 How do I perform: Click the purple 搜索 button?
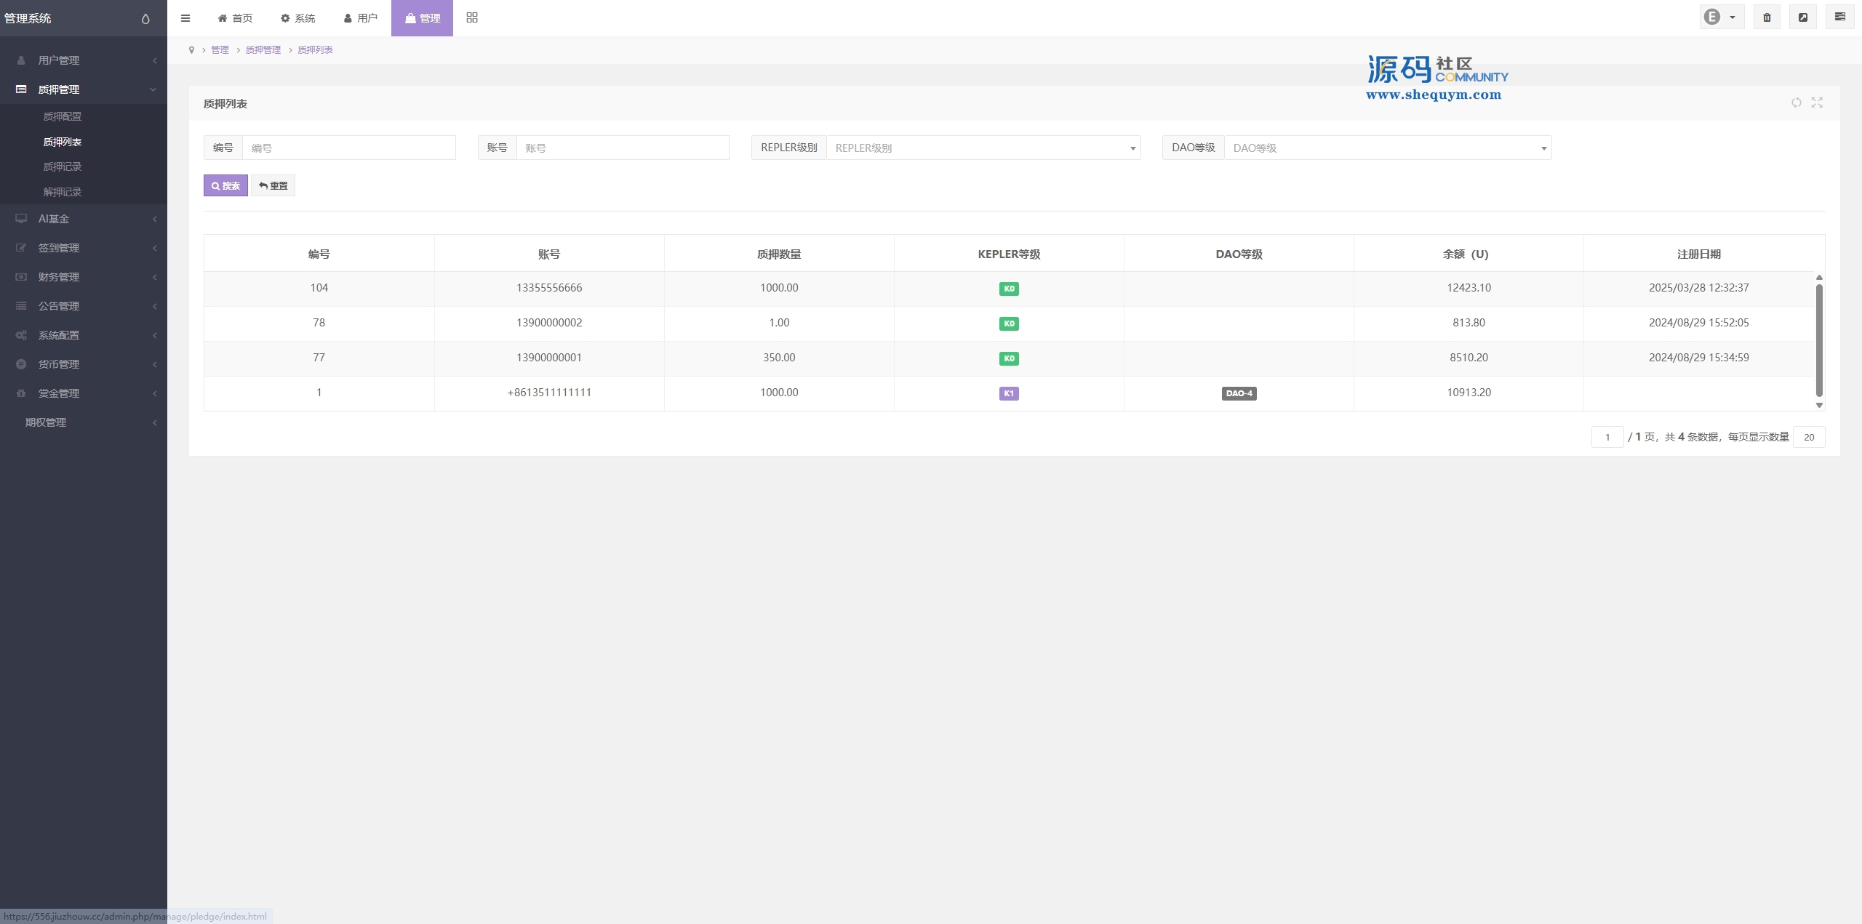point(225,186)
